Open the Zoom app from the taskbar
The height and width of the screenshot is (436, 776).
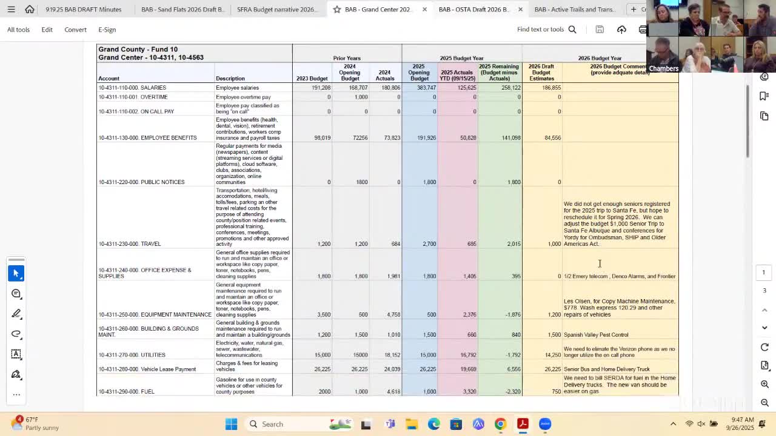[545, 424]
